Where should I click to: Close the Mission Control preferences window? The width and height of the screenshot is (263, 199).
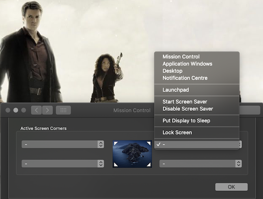point(8,110)
